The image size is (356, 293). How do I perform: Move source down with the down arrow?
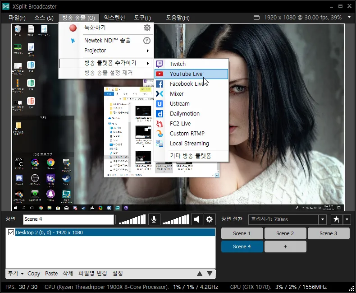pyautogui.click(x=210, y=274)
